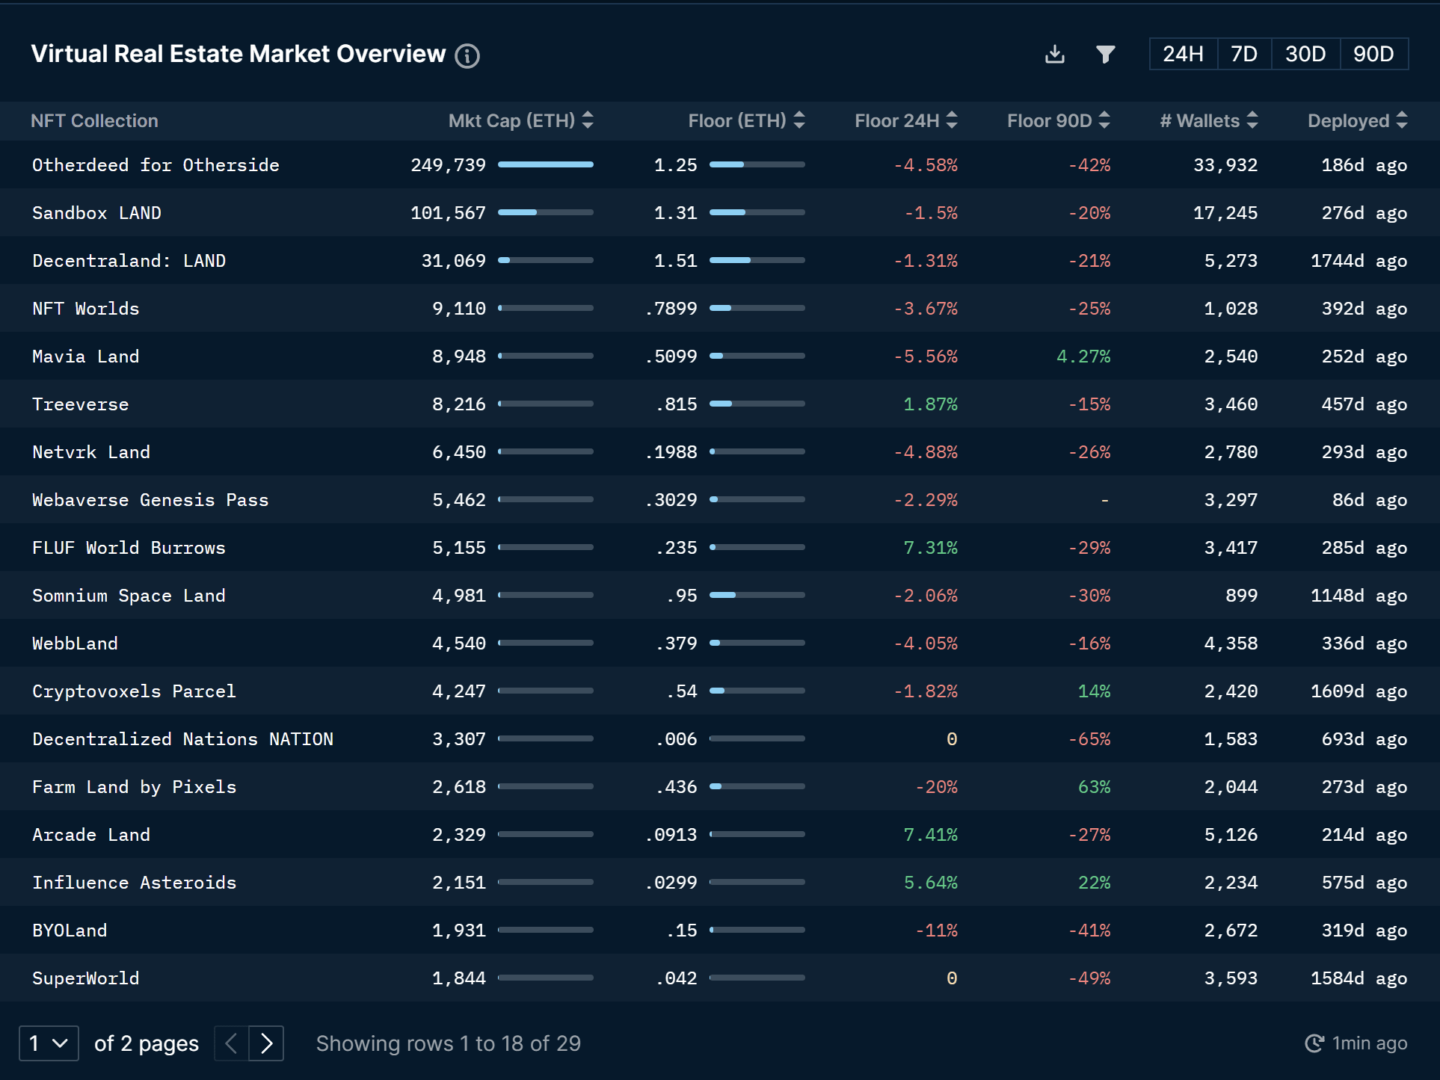Click the previous page arrow
1440x1080 pixels.
pyautogui.click(x=231, y=1043)
